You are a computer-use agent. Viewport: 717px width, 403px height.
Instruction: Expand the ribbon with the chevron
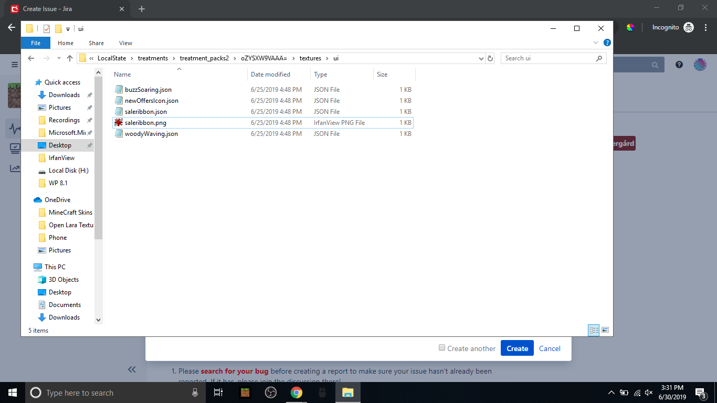[596, 43]
